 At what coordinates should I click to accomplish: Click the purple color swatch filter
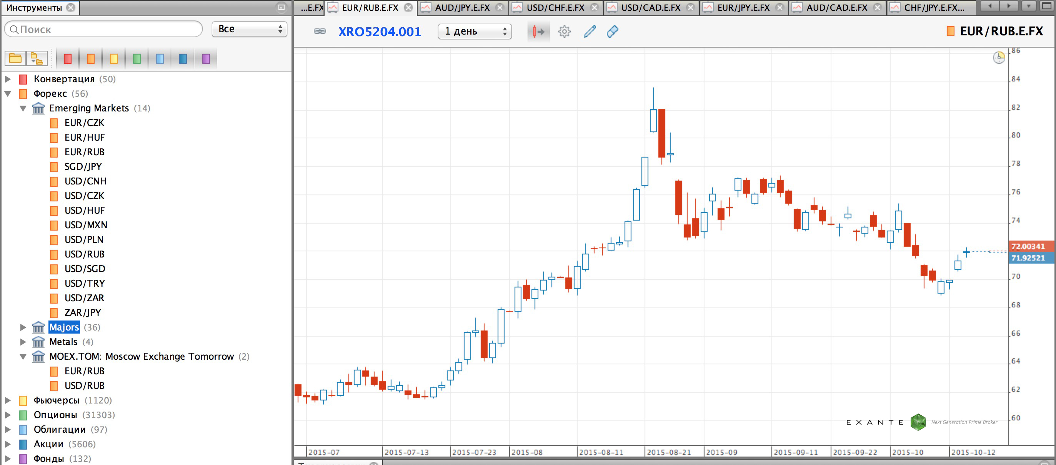pos(206,58)
